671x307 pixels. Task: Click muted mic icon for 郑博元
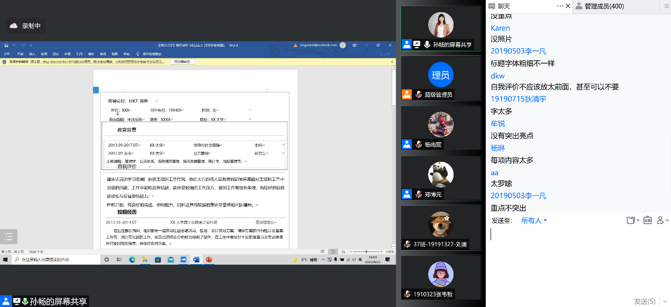coord(418,194)
